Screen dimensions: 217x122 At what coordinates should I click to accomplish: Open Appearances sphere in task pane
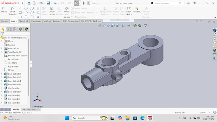tap(215, 50)
